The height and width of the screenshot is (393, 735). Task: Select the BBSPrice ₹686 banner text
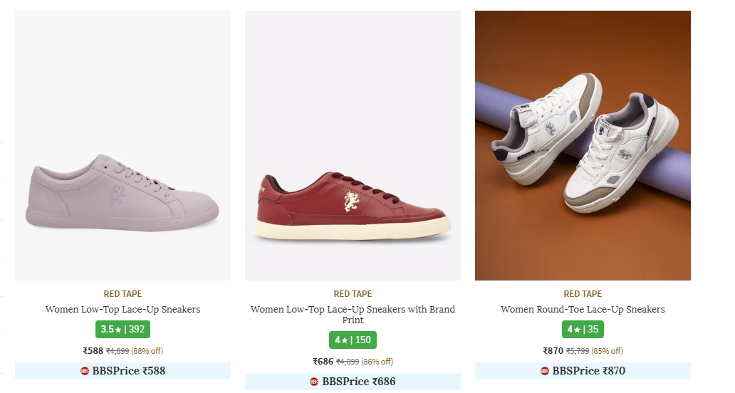pyautogui.click(x=359, y=382)
